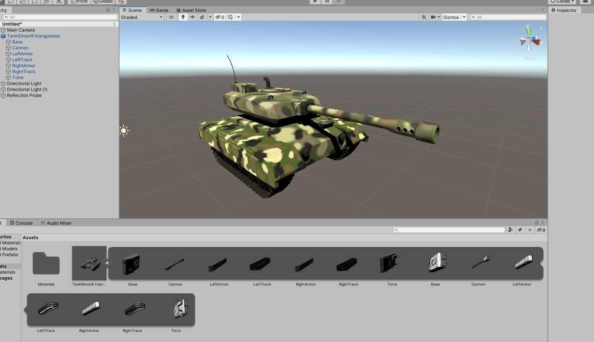Viewport: 594px width, 342px height.
Task: Toggle skybox and effects icon in Scene toolbar
Action: [202, 17]
